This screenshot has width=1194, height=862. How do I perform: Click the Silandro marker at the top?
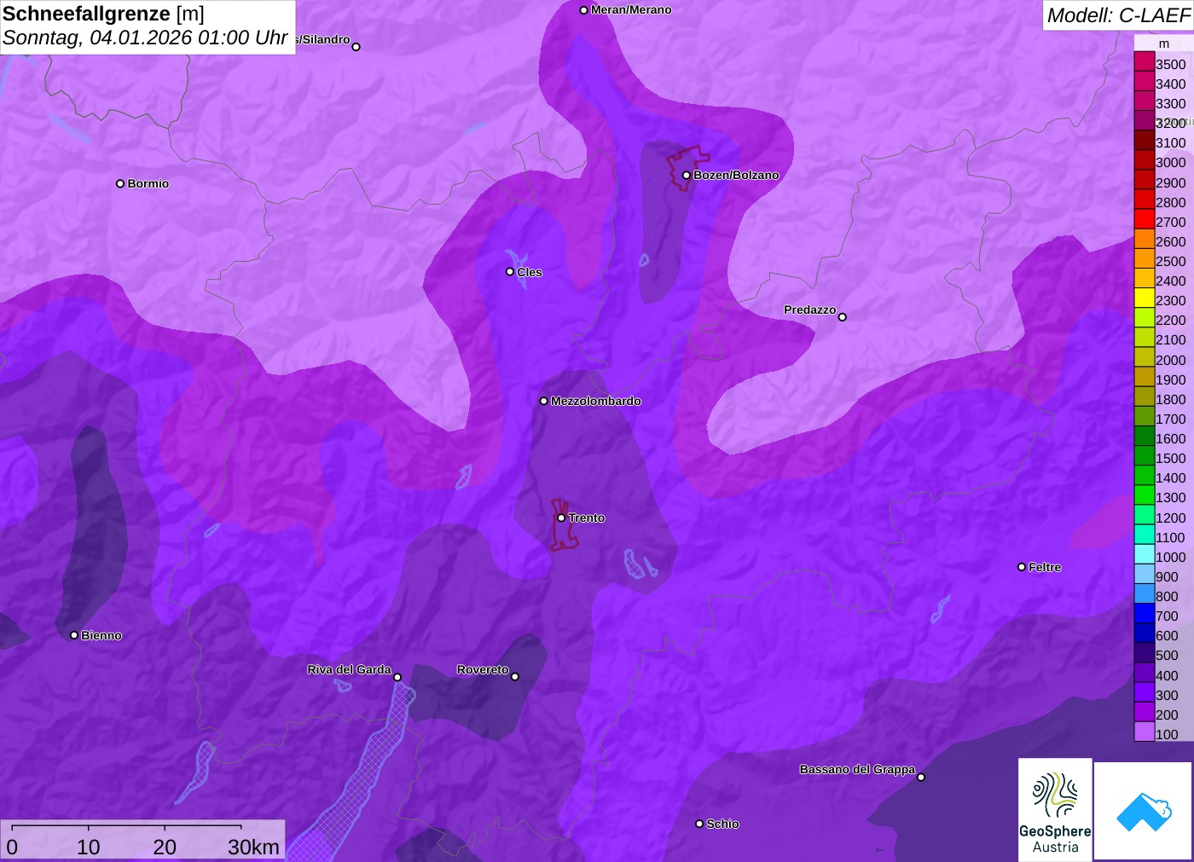(356, 47)
